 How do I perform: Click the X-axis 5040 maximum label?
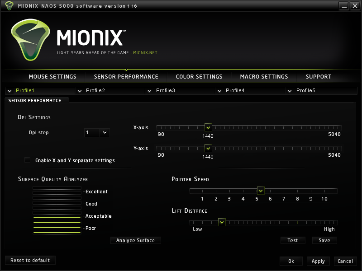pyautogui.click(x=334, y=134)
